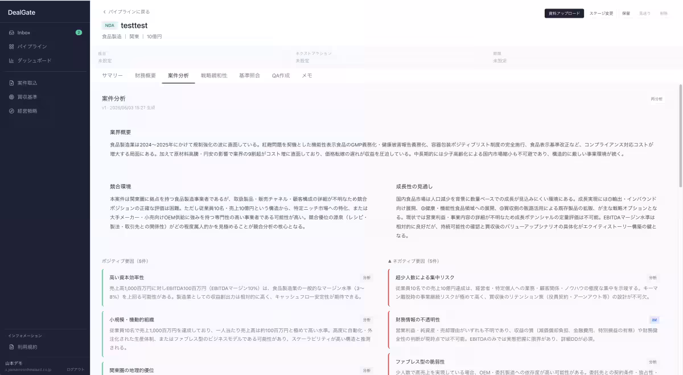Click the deal title testtest
The height and width of the screenshot is (375, 683).
134,26
